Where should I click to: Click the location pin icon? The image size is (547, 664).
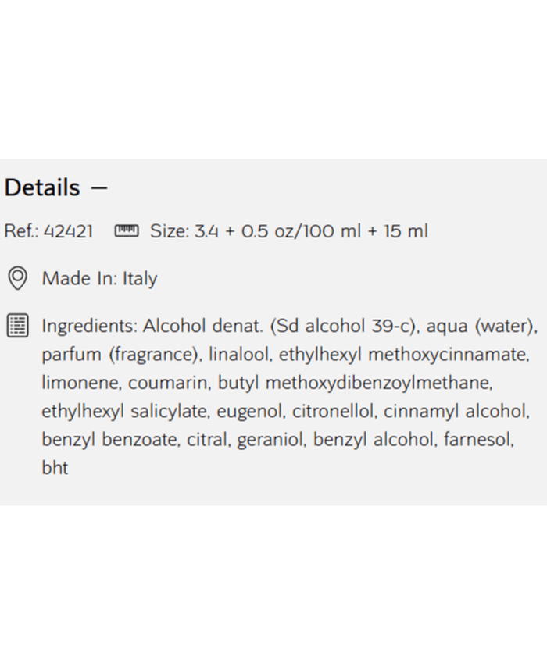pyautogui.click(x=17, y=278)
